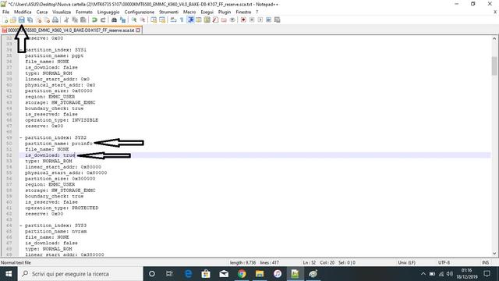Screen dimensions: 499x281
Task: Open the Esegui menu
Action: click(x=207, y=12)
